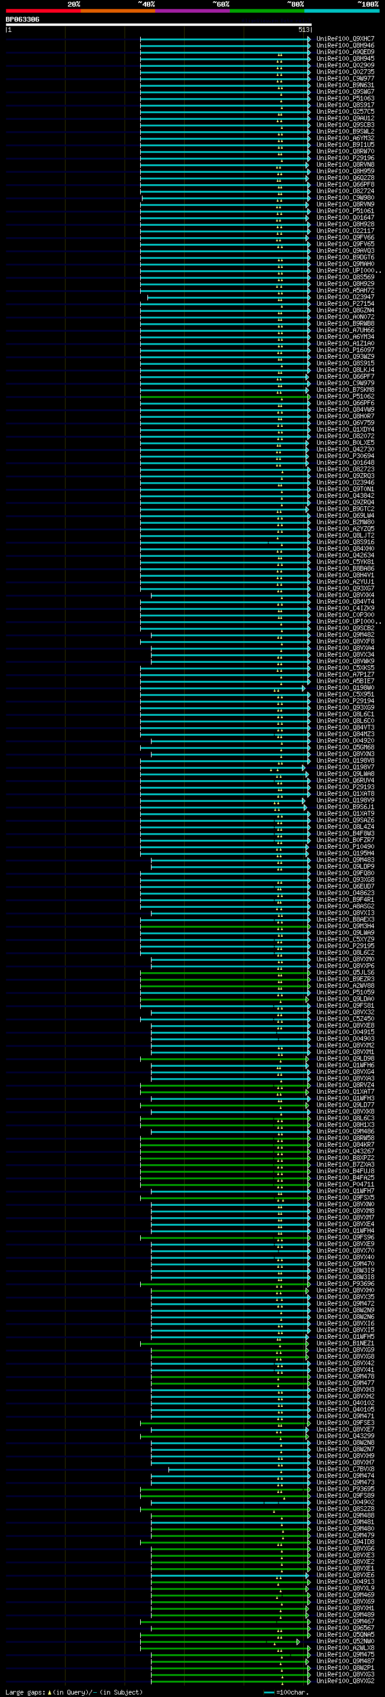Open hit UniRef100_Q9XHC7
The height and width of the screenshot is (1697, 385).
click(x=345, y=39)
